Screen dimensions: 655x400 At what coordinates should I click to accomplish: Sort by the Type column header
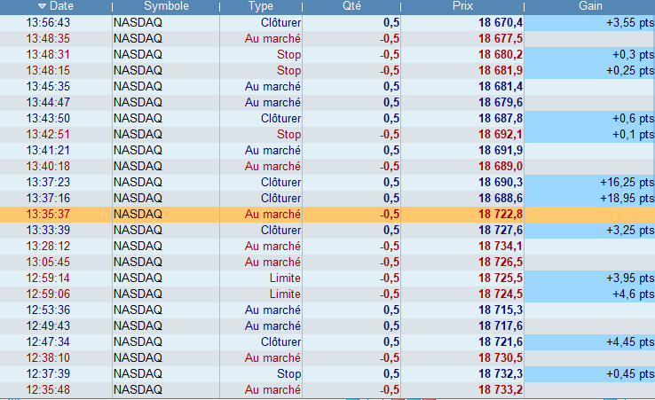[261, 6]
